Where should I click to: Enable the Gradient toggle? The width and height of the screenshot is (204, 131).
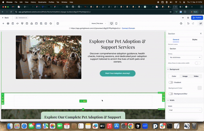point(171,82)
